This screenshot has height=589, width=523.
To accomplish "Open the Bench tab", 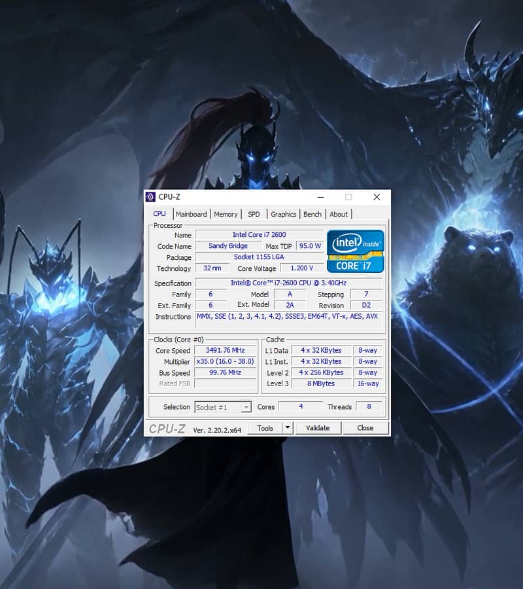I will (x=312, y=214).
